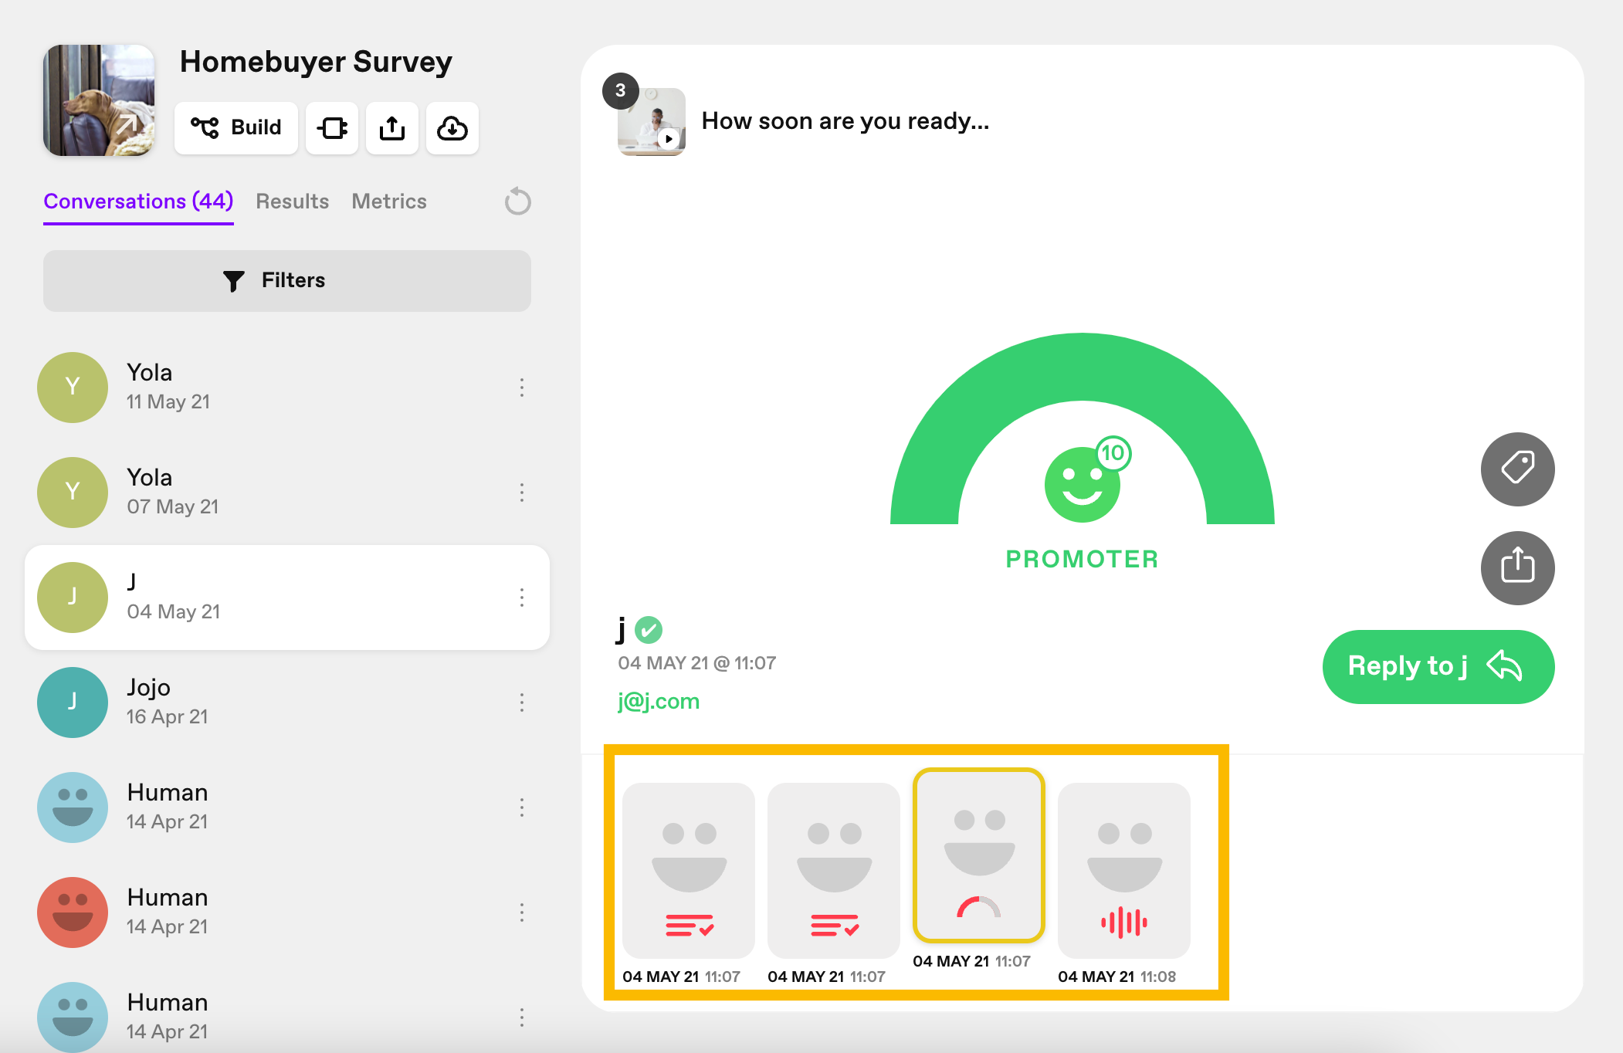This screenshot has width=1623, height=1053.
Task: Click the share survey upload icon
Action: point(392,128)
